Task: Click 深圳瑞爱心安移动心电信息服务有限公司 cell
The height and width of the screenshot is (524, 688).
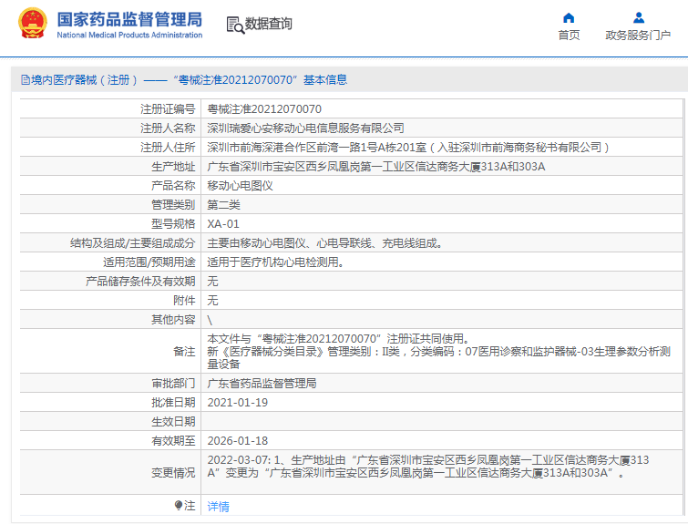Action: click(x=305, y=128)
